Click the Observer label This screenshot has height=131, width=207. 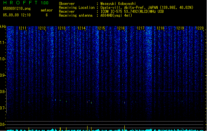tap(67, 4)
